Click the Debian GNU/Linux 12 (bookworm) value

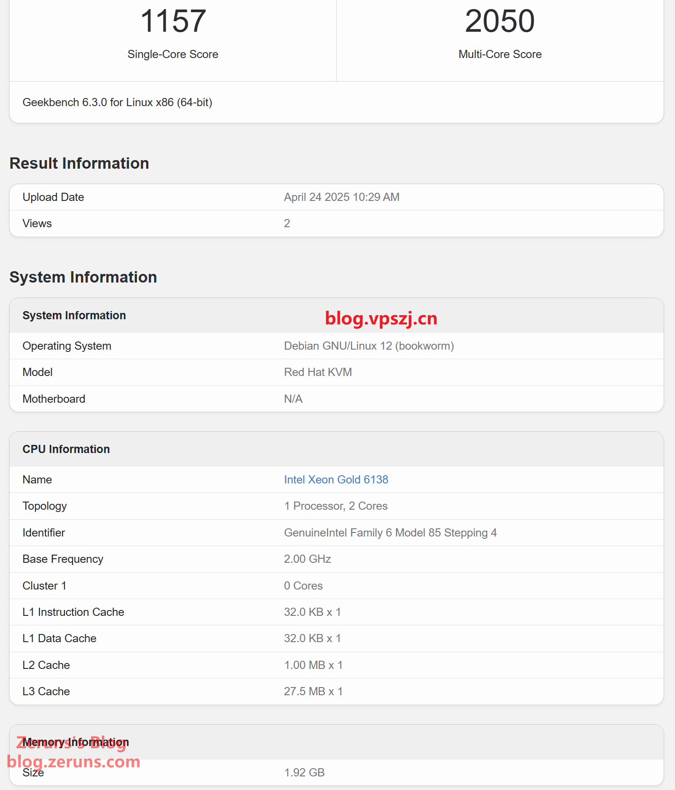(369, 346)
